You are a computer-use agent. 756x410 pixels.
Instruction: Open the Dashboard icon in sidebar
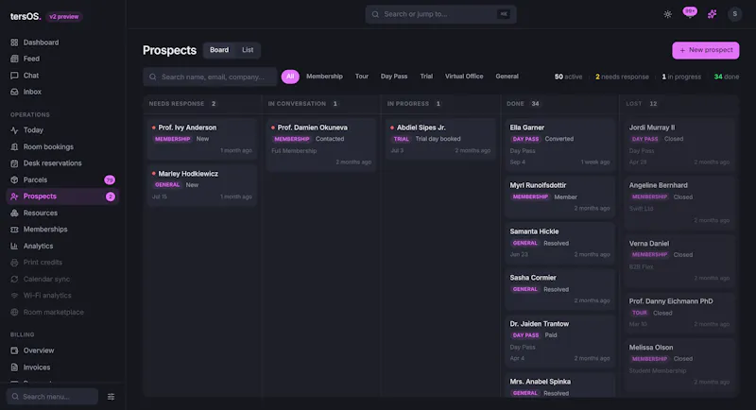click(14, 43)
